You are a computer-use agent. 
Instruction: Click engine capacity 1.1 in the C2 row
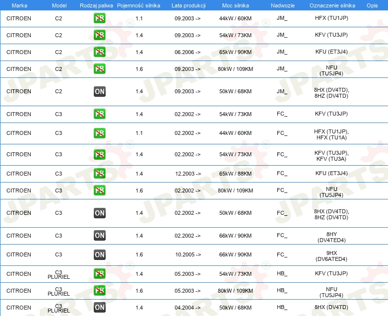pos(139,18)
